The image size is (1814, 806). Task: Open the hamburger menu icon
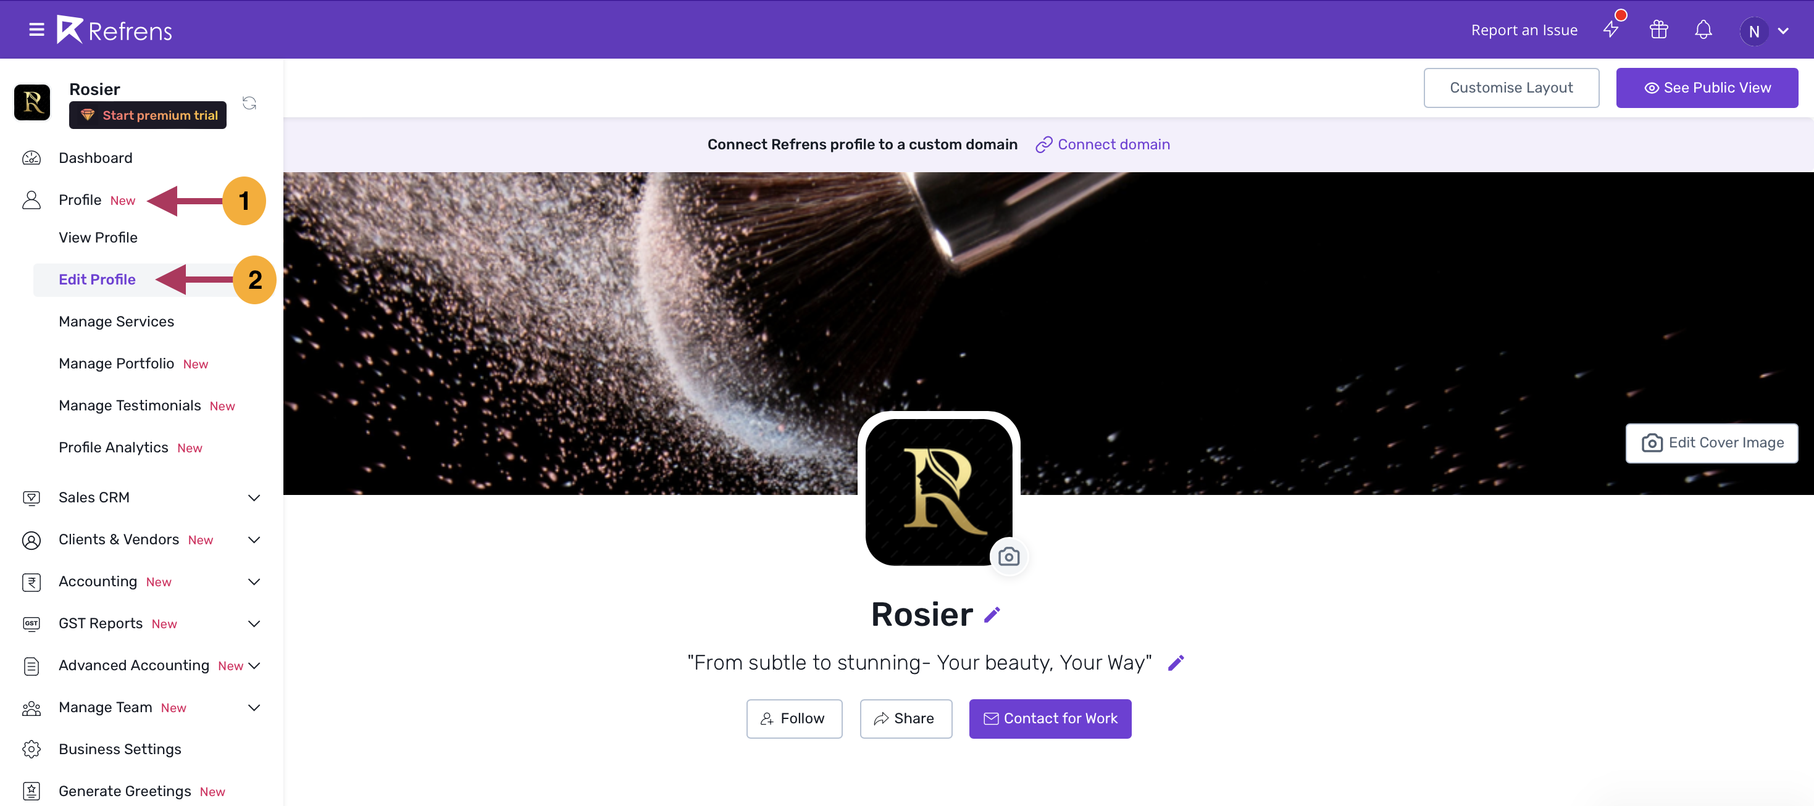pos(36,30)
